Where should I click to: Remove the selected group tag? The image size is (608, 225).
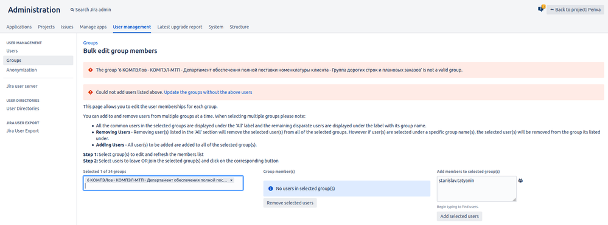pyautogui.click(x=231, y=180)
